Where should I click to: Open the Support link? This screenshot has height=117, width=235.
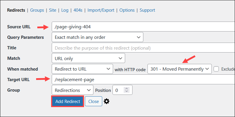pyautogui.click(x=147, y=10)
